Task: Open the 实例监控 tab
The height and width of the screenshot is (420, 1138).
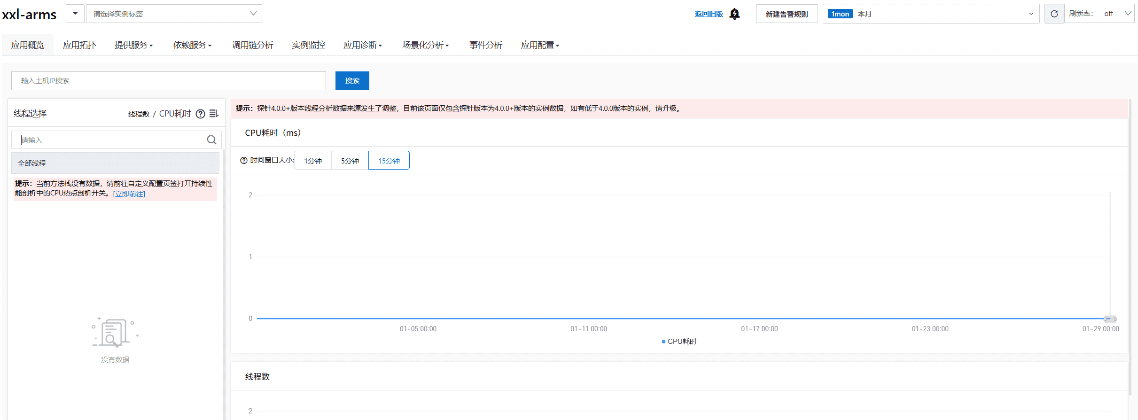Action: 308,45
